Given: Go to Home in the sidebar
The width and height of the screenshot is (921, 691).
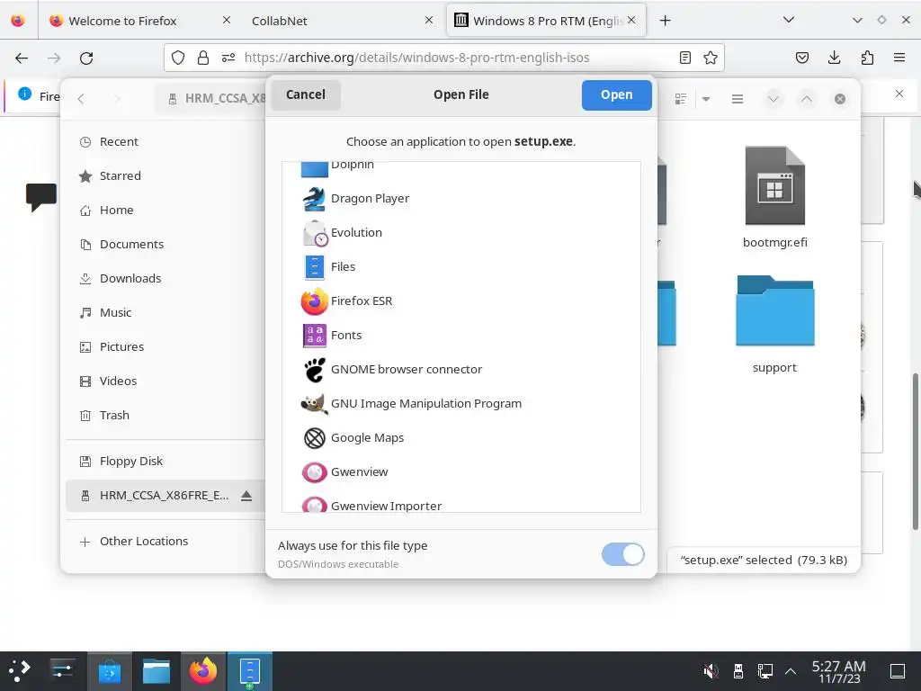Looking at the screenshot, I should [x=165, y=210].
